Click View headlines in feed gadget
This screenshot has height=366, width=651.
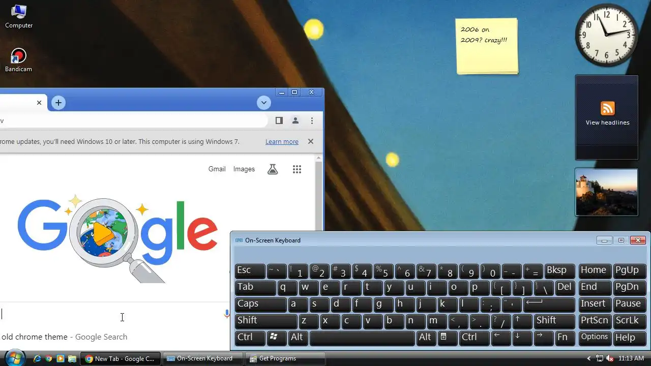[x=607, y=123]
